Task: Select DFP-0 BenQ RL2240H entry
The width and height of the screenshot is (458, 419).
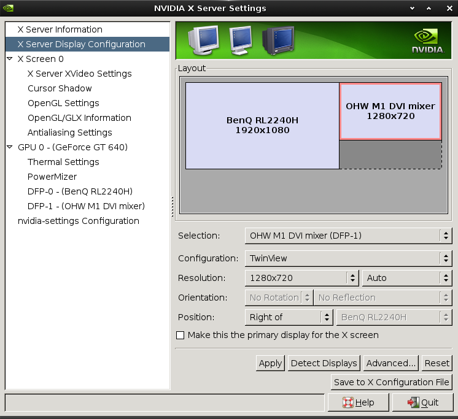Action: click(x=80, y=191)
